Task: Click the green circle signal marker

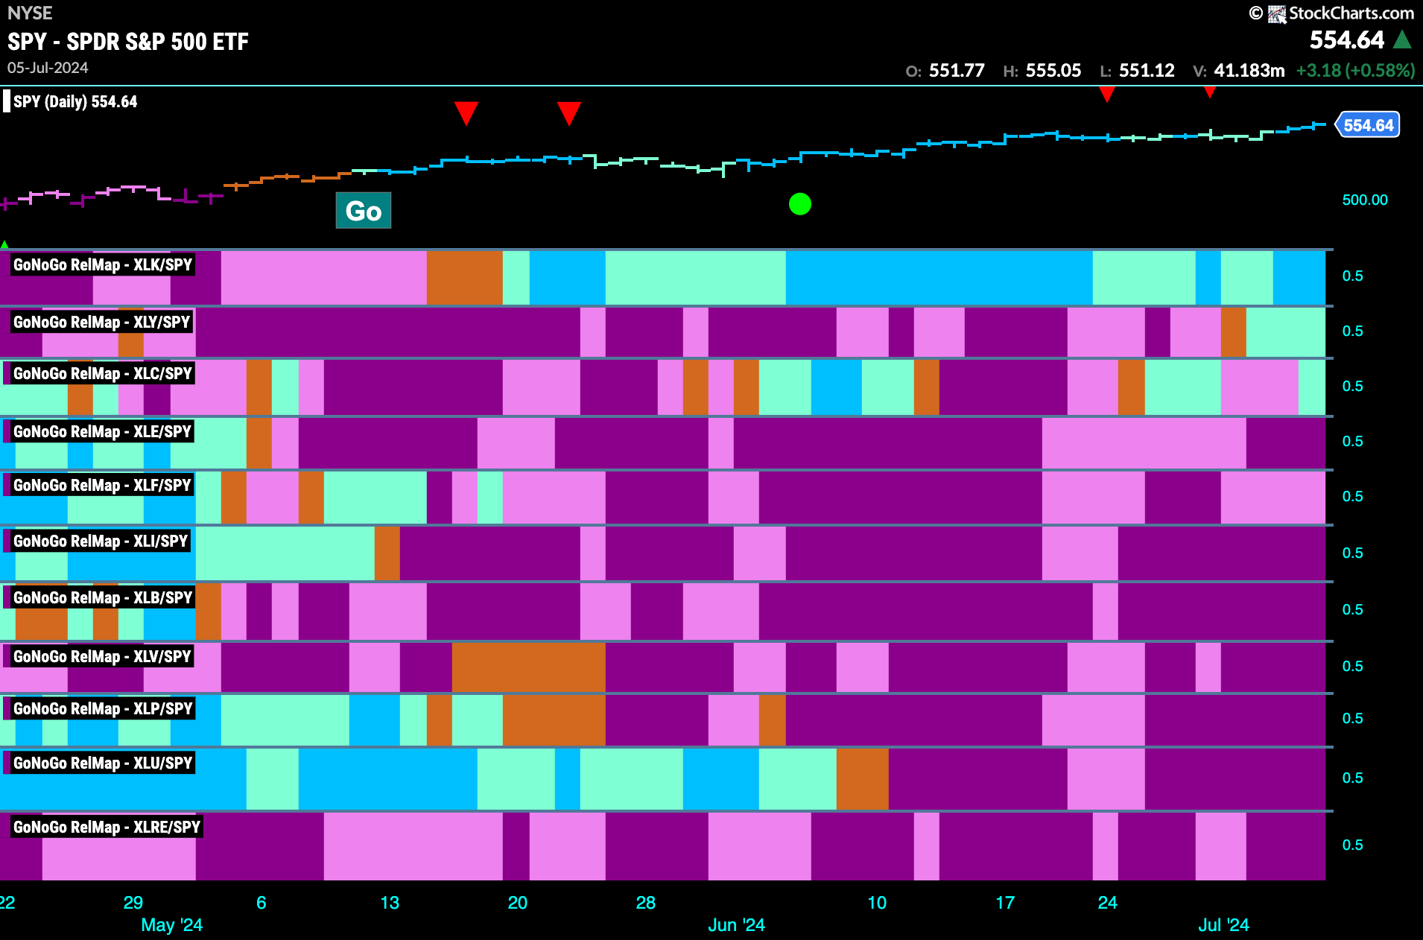Action: (800, 203)
